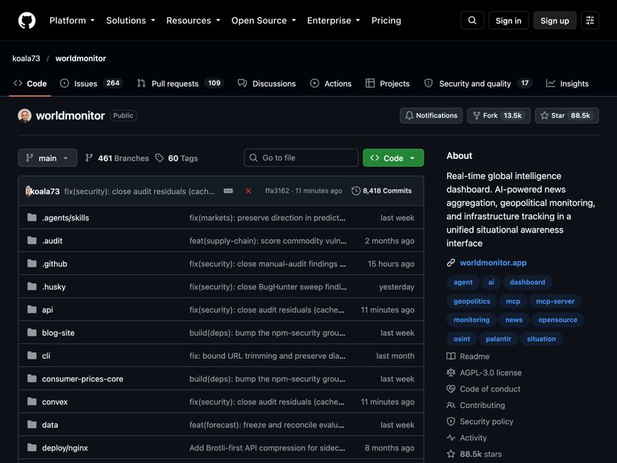617x463 pixels.
Task: View the failed check red X status
Action: click(x=248, y=191)
